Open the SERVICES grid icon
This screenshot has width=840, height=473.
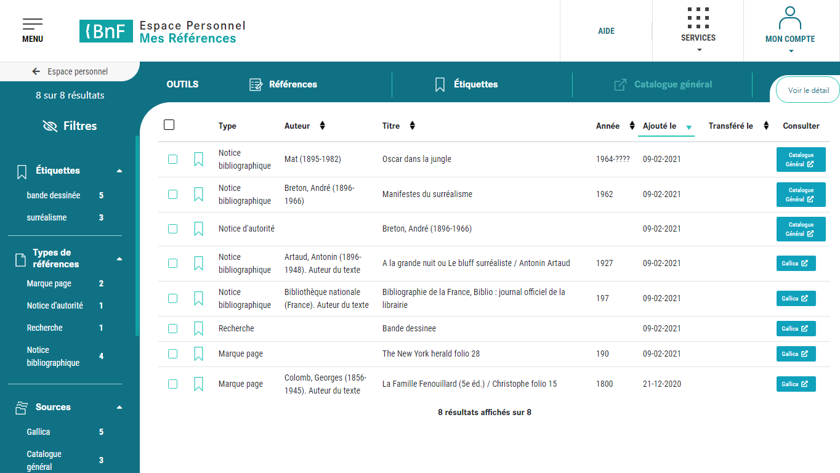point(698,18)
